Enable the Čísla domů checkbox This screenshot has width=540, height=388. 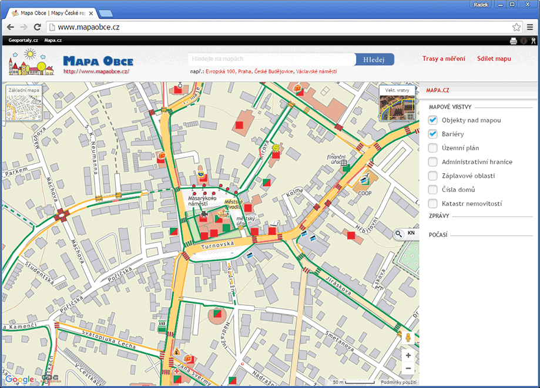tap(433, 190)
